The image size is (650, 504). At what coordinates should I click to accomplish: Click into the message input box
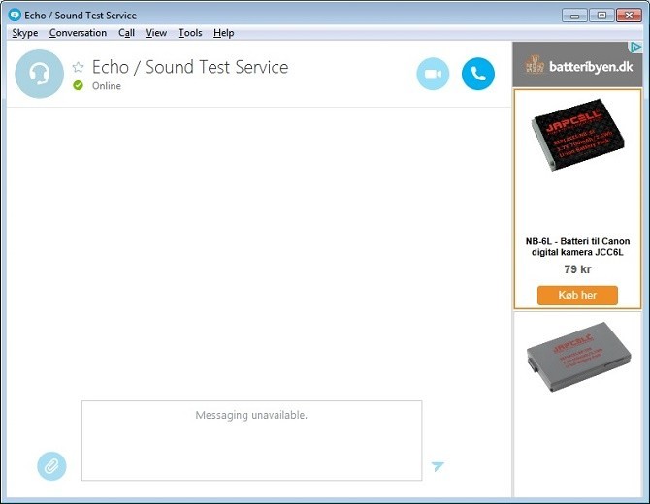tap(251, 441)
